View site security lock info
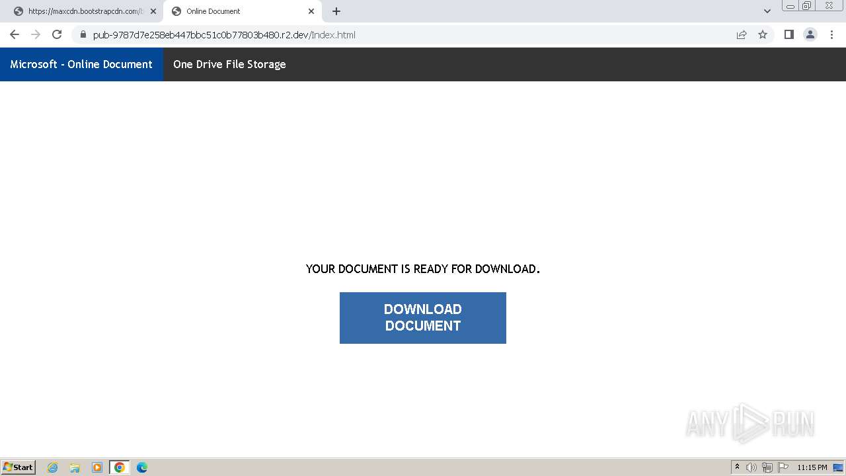 pos(83,34)
